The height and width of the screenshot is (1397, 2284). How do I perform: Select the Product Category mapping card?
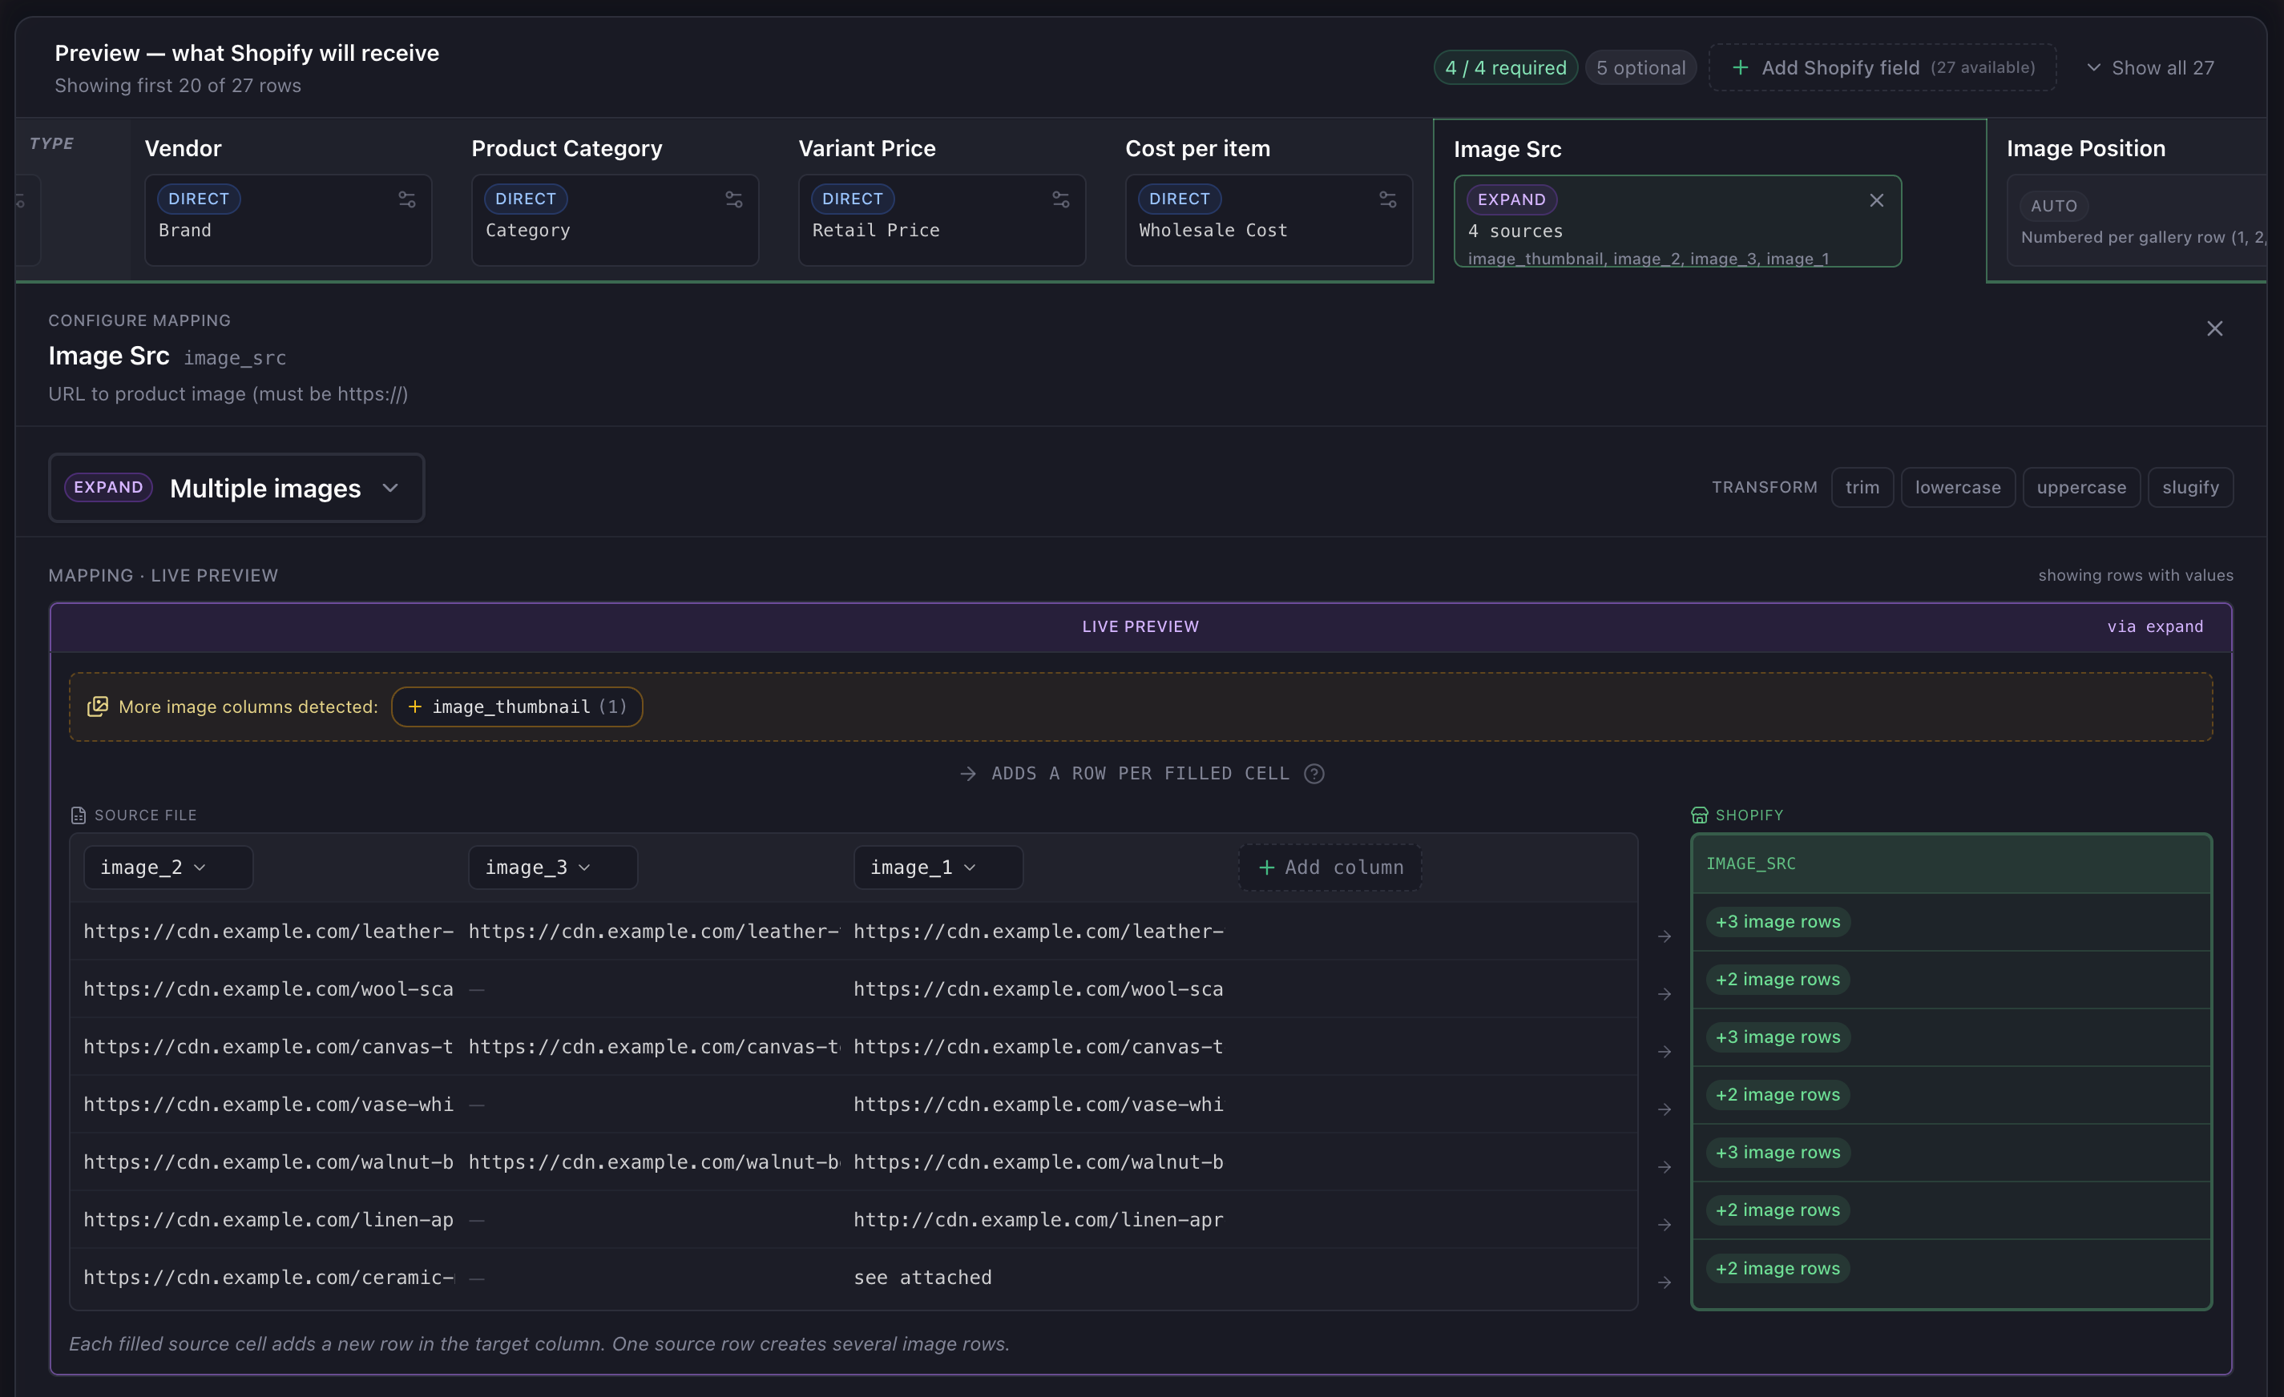pyautogui.click(x=615, y=220)
